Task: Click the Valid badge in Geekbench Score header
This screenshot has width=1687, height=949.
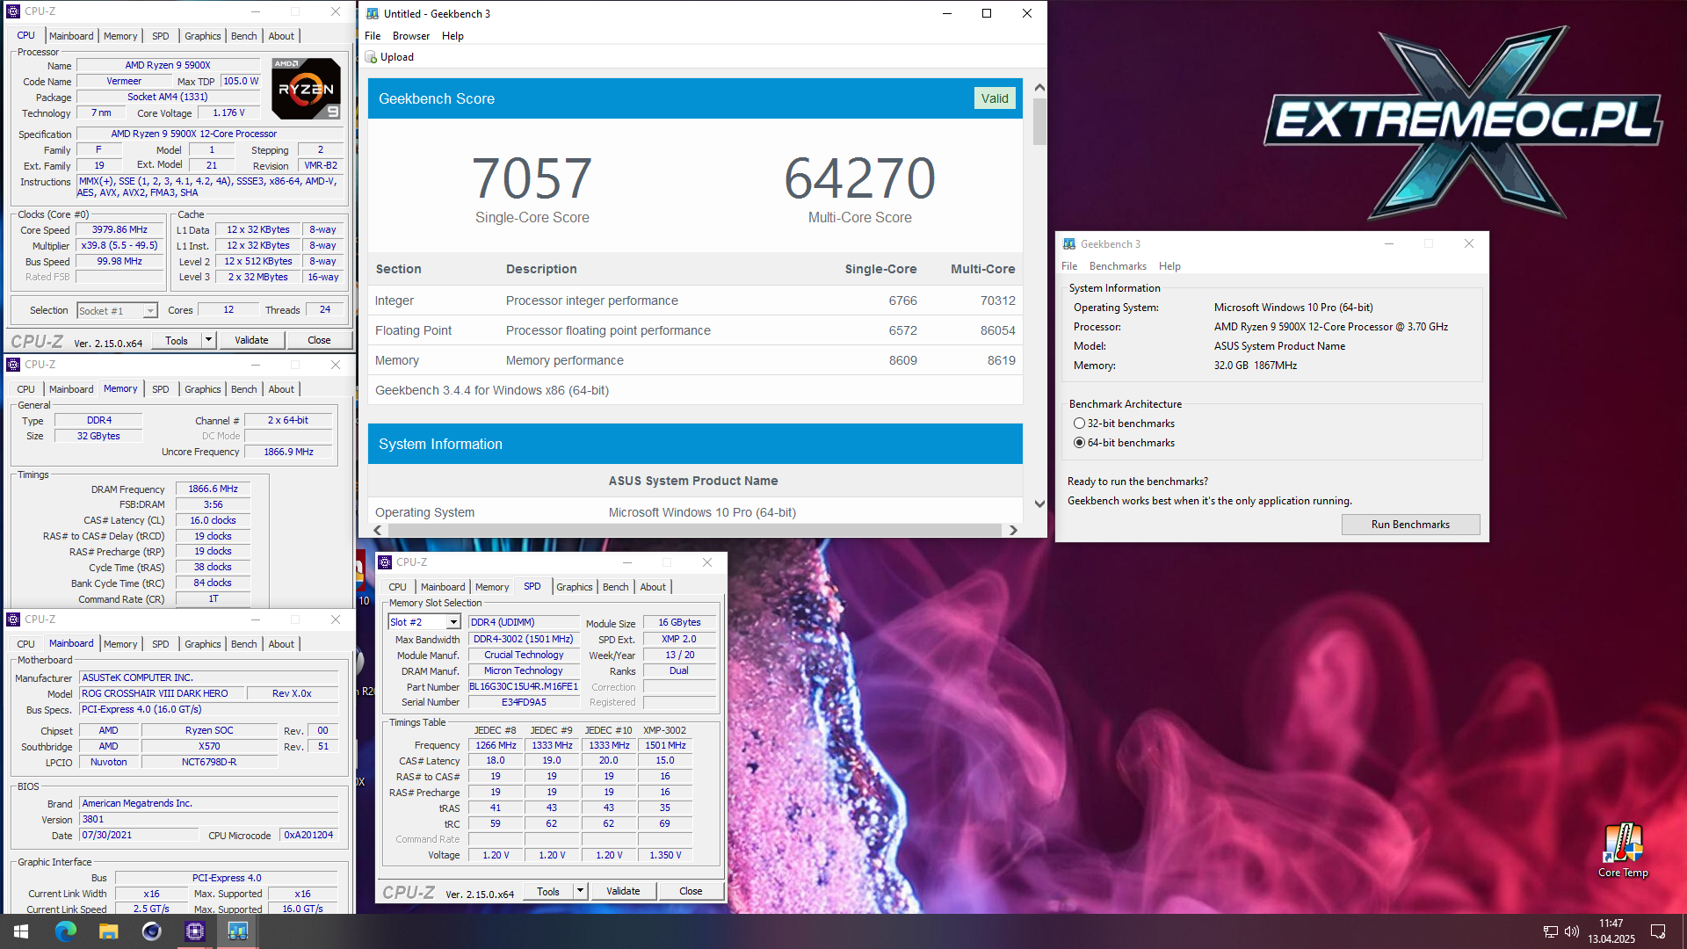Action: [995, 98]
